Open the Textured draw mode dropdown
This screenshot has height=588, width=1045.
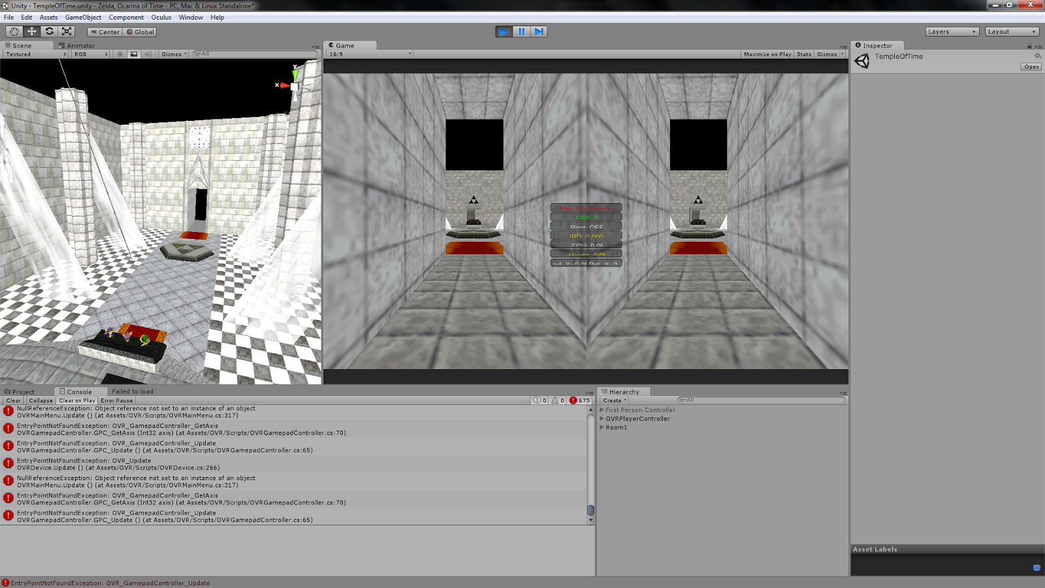click(x=36, y=54)
